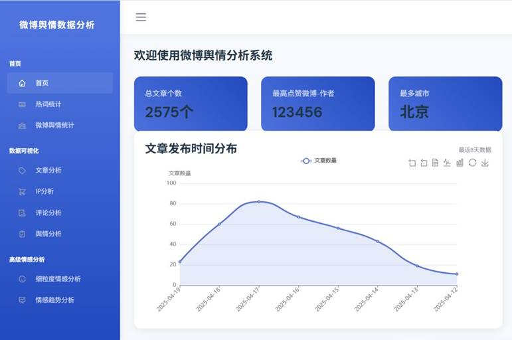Click the 数据可视化 section header
Screen dimensions: 512x340
[x=24, y=151]
